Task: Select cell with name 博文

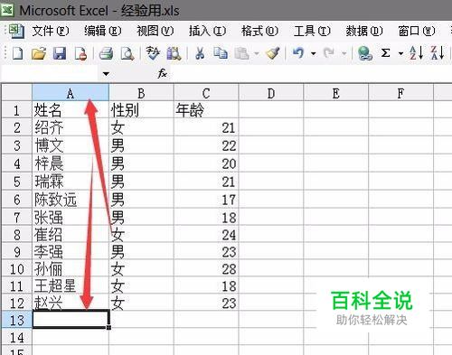Action: coord(71,145)
